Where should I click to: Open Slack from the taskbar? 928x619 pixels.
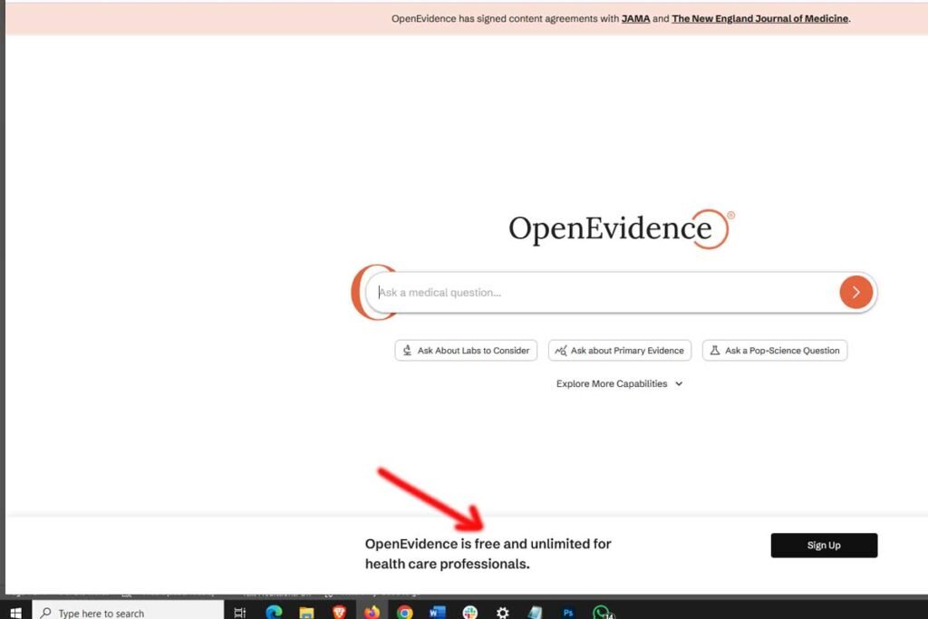[x=470, y=612]
